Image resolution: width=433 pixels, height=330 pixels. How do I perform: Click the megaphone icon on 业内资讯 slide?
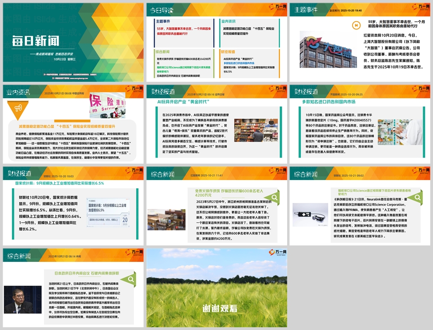pyautogui.click(x=18, y=108)
